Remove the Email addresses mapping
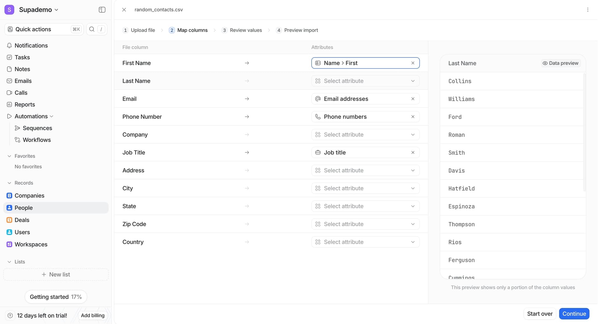Image resolution: width=598 pixels, height=324 pixels. pyautogui.click(x=413, y=99)
